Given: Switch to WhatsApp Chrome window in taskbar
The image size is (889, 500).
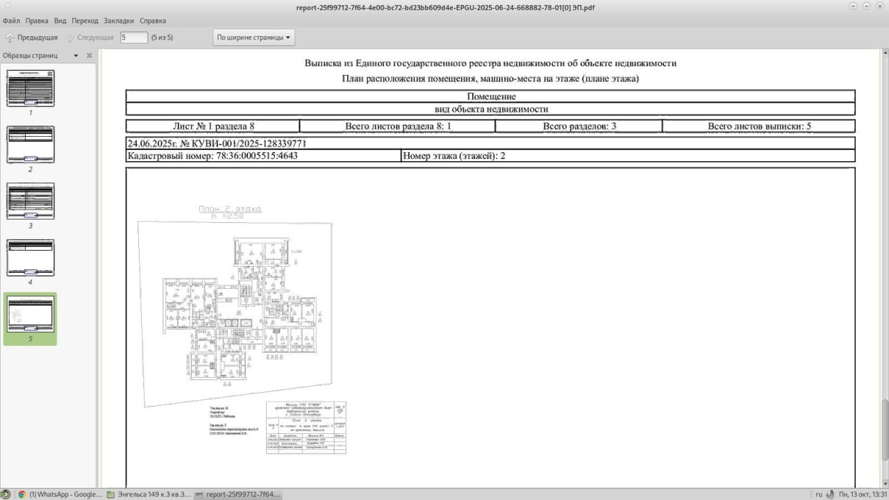Looking at the screenshot, I should tap(59, 494).
